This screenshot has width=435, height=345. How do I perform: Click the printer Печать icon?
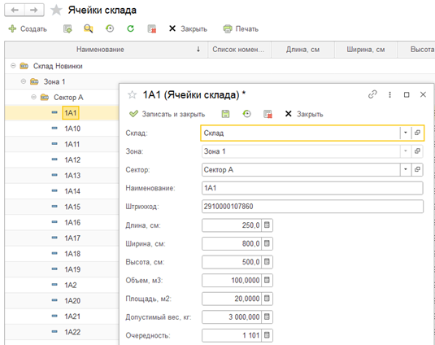point(228,28)
